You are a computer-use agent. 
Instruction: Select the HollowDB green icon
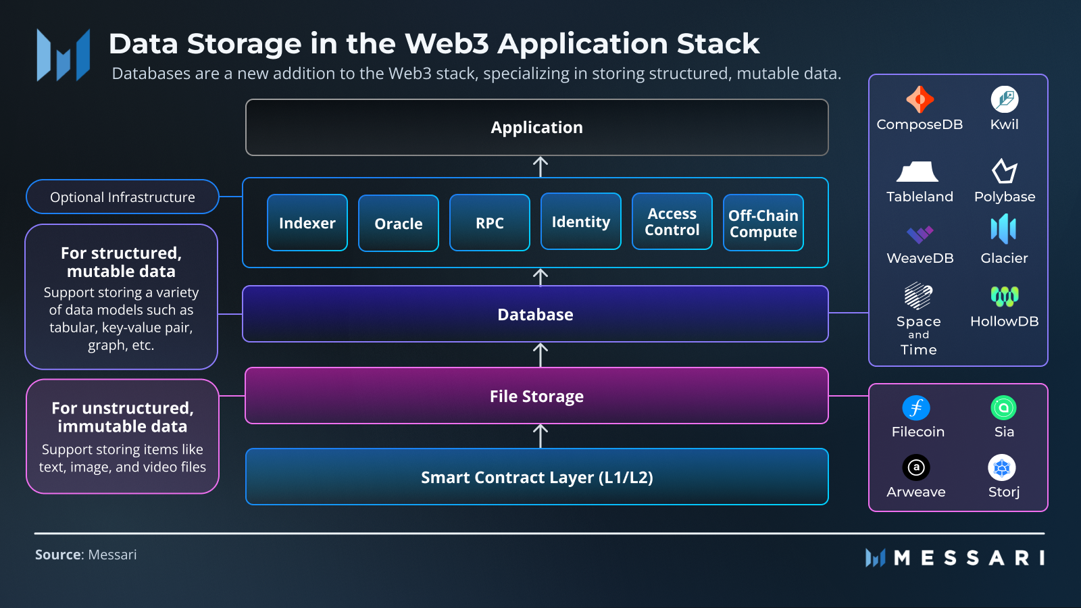pyautogui.click(x=1004, y=296)
